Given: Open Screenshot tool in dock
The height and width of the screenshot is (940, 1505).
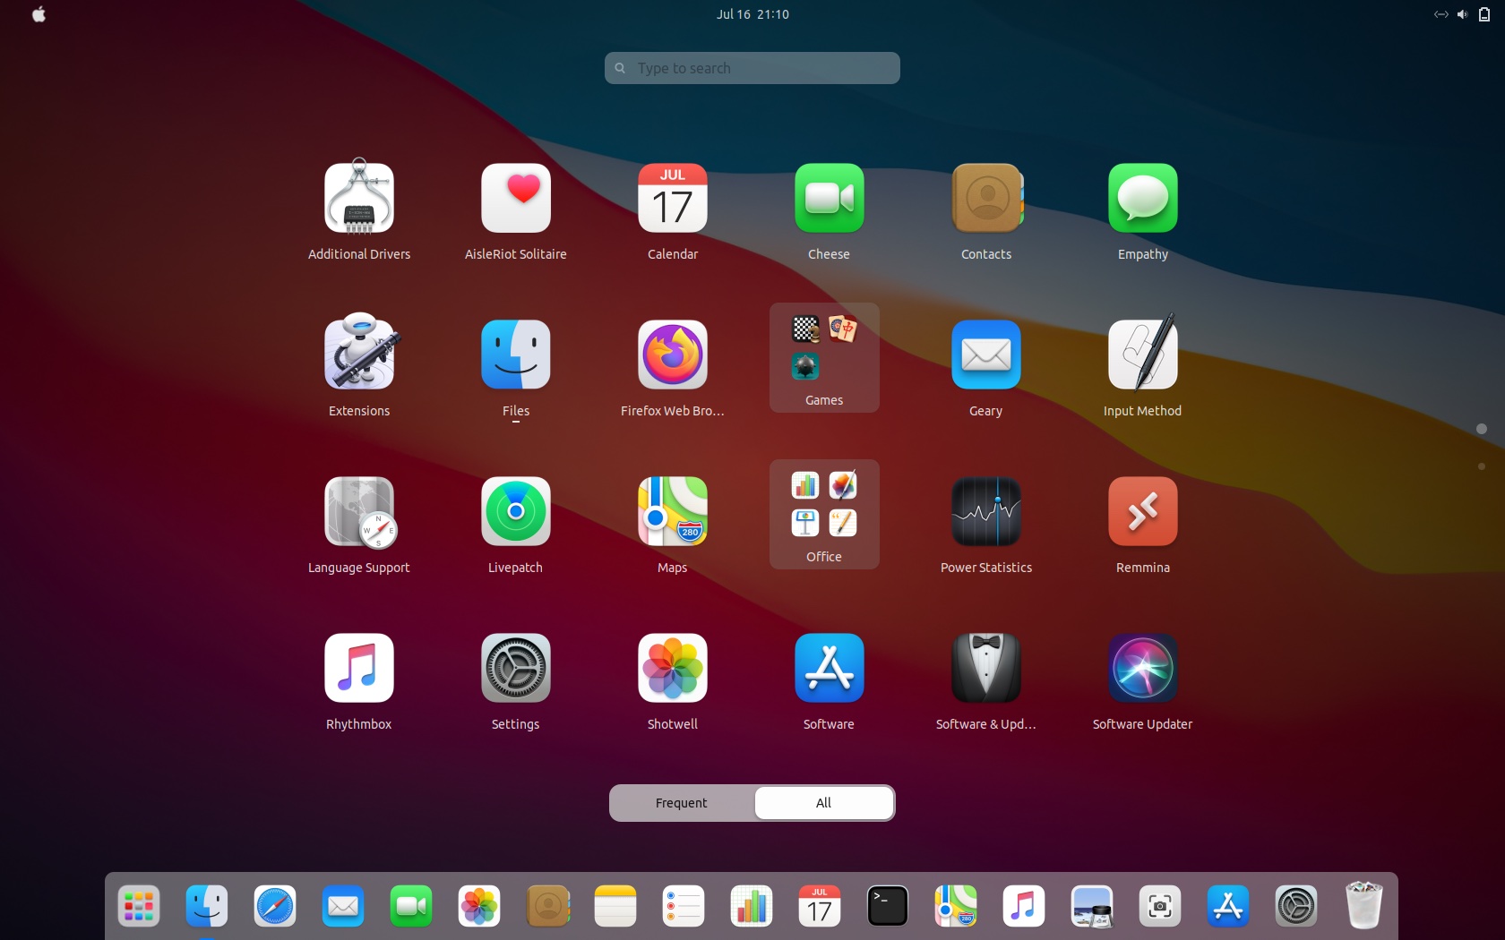Looking at the screenshot, I should [x=1160, y=906].
